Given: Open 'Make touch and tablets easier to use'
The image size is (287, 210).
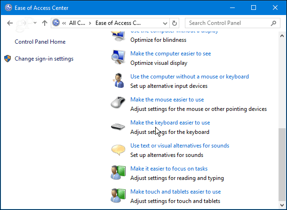Looking at the screenshot, I should click(x=175, y=192).
